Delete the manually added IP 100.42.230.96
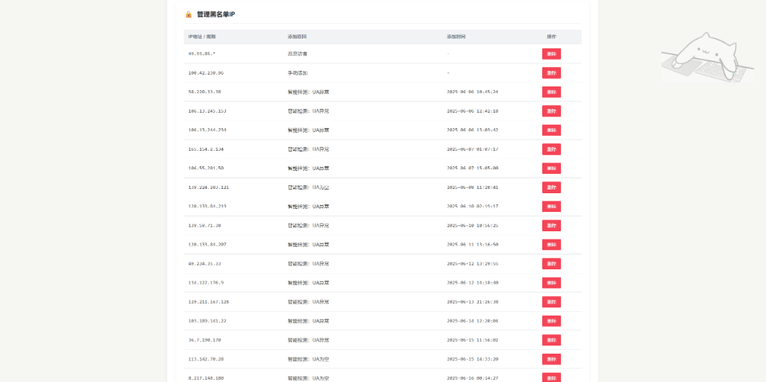 tap(551, 73)
